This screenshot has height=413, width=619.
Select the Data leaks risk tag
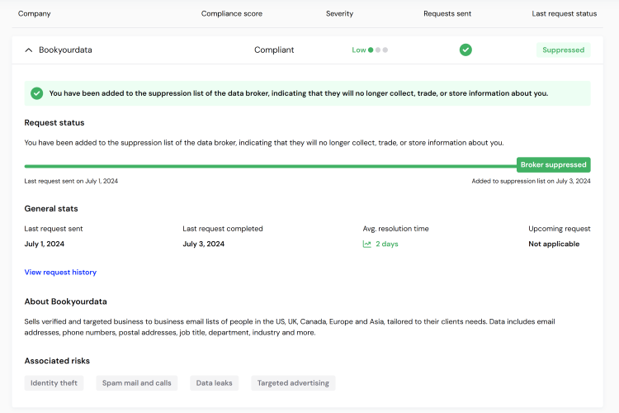click(x=215, y=383)
